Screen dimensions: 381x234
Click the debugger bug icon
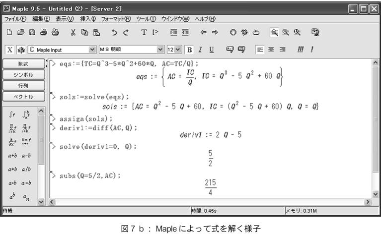coord(244,32)
